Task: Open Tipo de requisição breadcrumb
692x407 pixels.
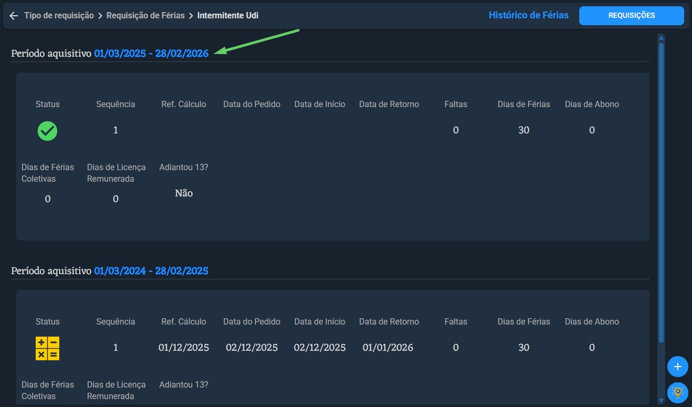Action: (x=59, y=16)
